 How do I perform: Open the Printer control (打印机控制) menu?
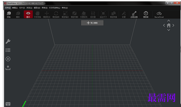pyautogui.click(x=54, y=8)
